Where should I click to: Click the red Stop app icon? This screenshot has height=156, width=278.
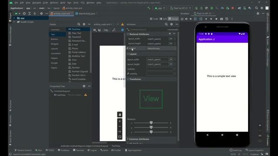point(233,8)
